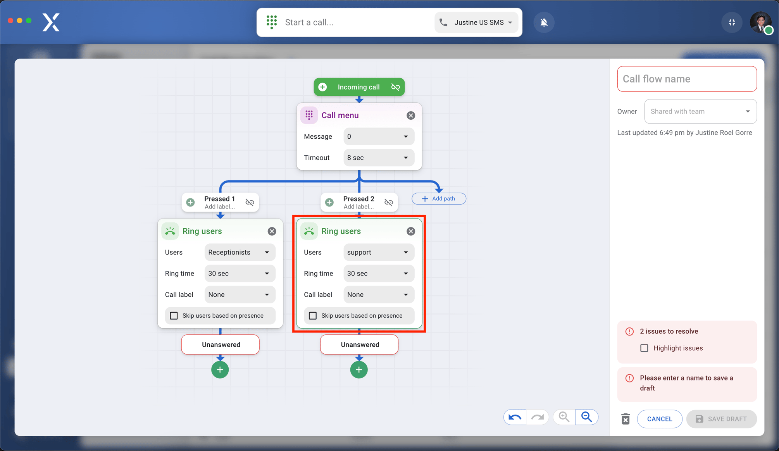
Task: Open the dialpad grid icon
Action: pos(272,22)
